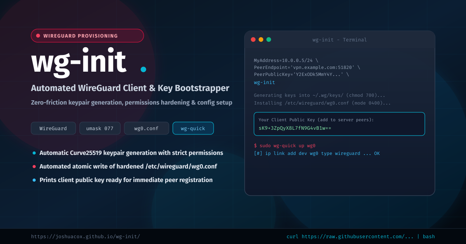Screen dimensions: 466x244
Task: Click the blue wg-init command in terminal
Action: point(264,82)
